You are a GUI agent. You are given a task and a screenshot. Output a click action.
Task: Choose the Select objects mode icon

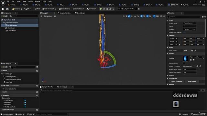click(124, 16)
